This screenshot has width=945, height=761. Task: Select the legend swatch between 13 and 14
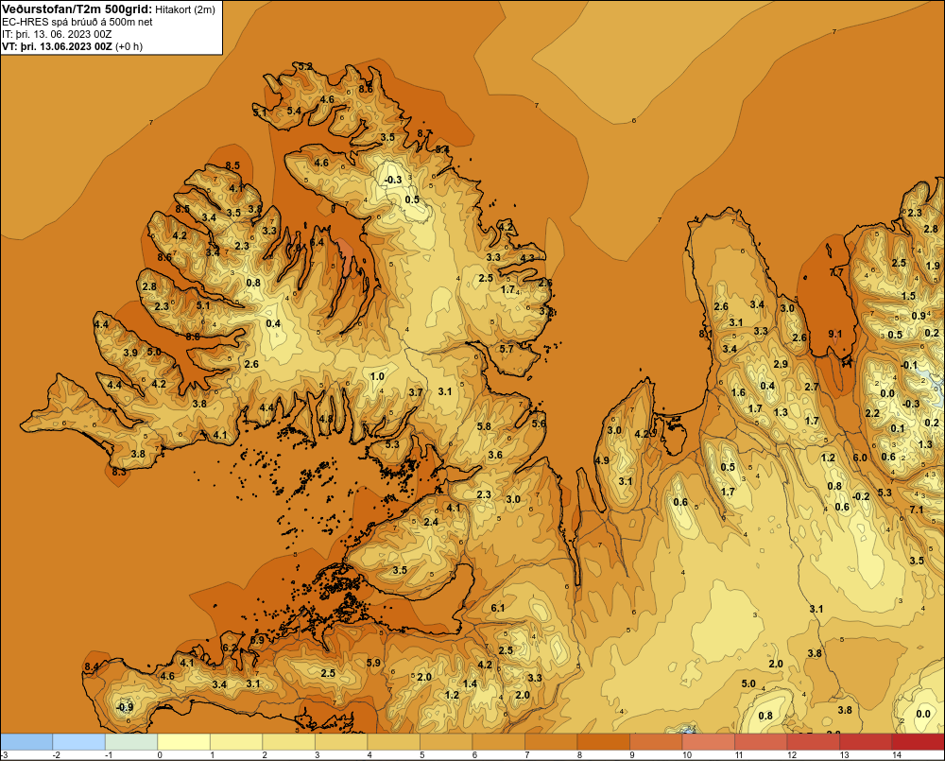click(x=866, y=742)
